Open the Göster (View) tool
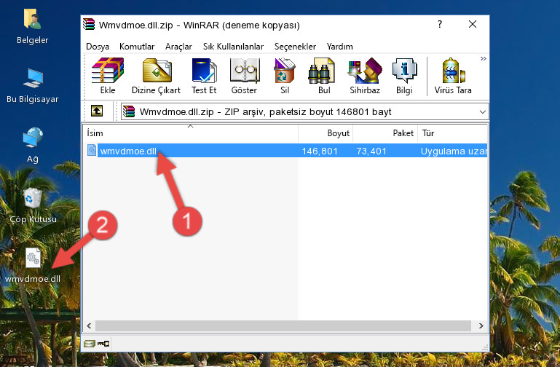This screenshot has width=560, height=367. coord(244,76)
